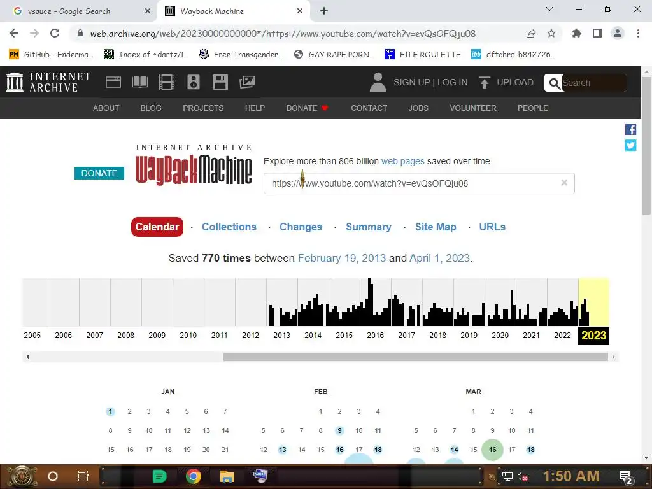Open the HELP menu item

pyautogui.click(x=255, y=108)
